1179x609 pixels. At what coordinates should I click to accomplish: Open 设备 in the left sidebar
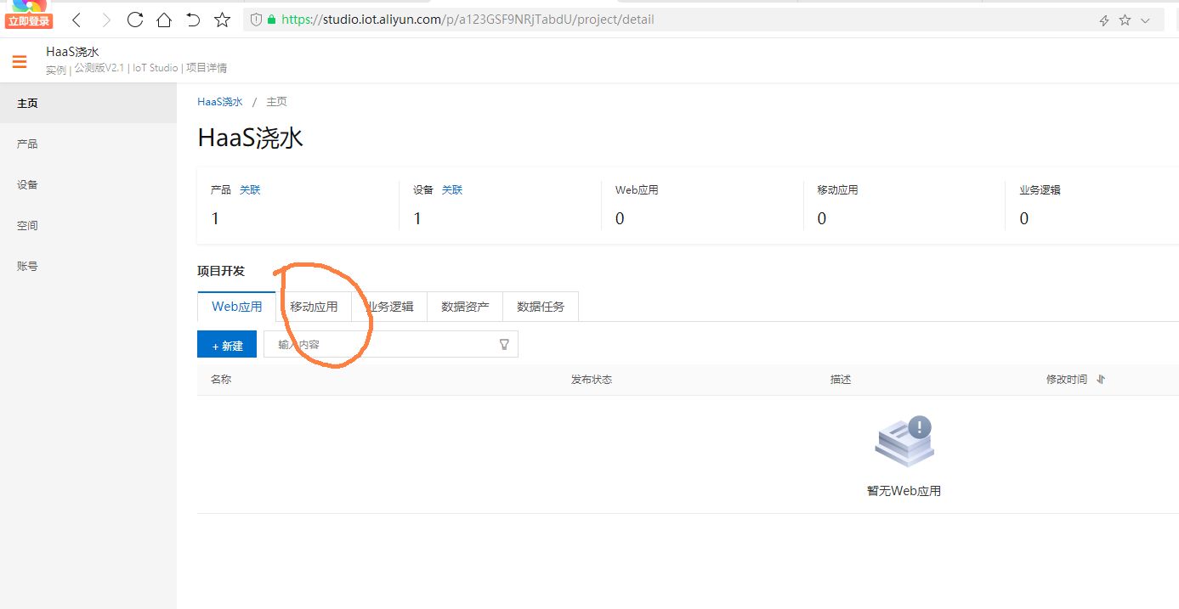click(x=88, y=185)
